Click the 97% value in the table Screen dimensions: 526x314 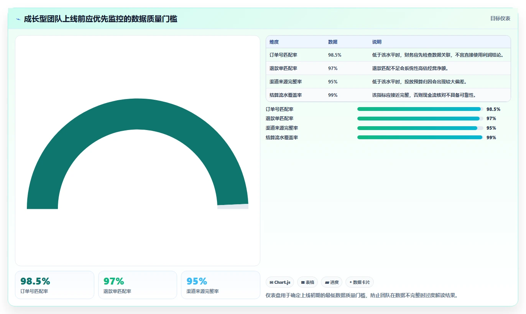333,68
